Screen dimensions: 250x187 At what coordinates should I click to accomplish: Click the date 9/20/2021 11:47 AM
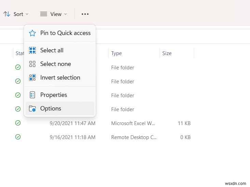[x=73, y=123]
